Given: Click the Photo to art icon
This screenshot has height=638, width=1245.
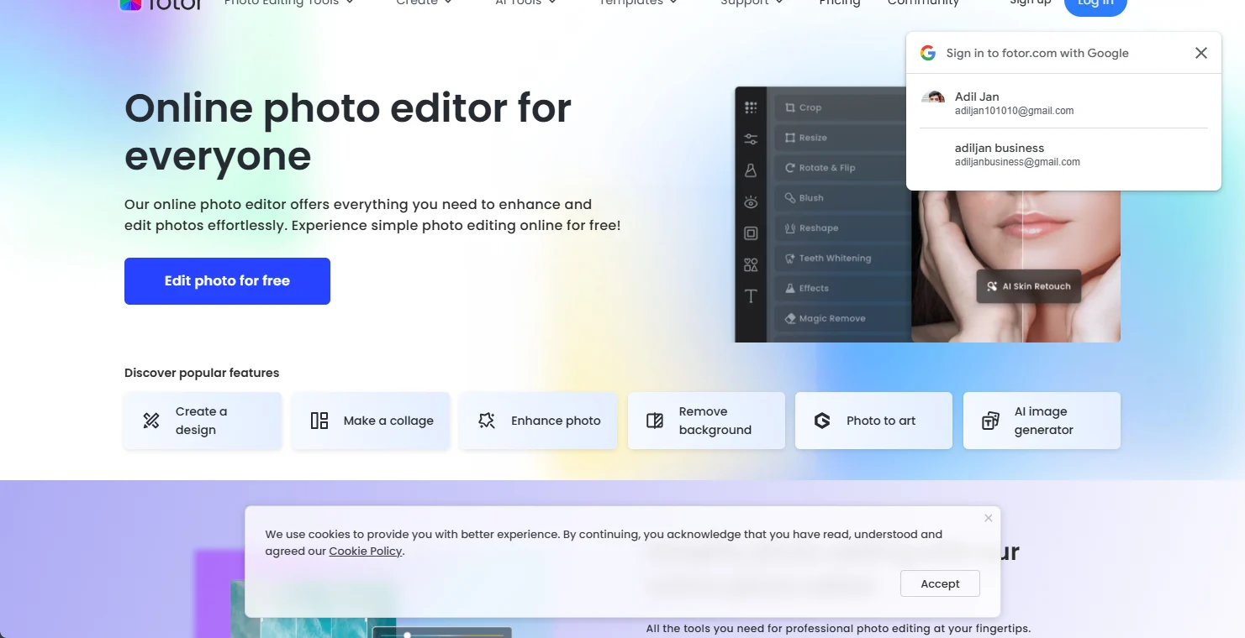Looking at the screenshot, I should click(x=822, y=421).
